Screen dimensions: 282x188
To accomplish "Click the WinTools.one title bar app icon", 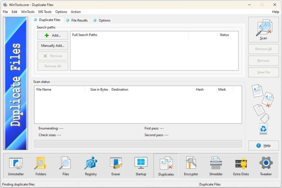I will 5,5.
